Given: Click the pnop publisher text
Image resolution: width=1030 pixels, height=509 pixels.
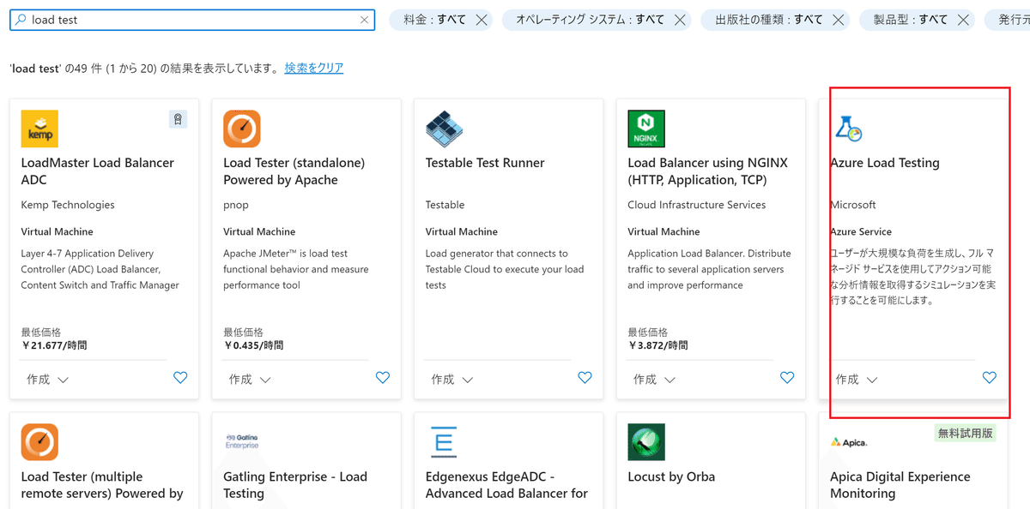Looking at the screenshot, I should pos(237,206).
